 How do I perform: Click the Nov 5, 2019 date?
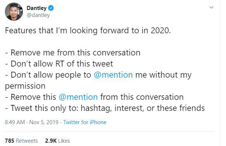pyautogui.click(x=44, y=122)
